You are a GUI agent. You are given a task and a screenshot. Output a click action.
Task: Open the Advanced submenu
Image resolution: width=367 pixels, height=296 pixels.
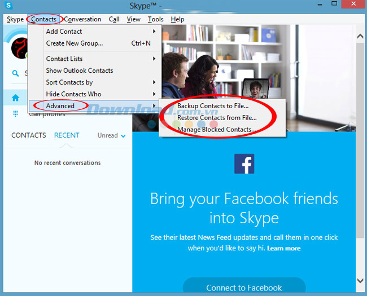(94, 106)
